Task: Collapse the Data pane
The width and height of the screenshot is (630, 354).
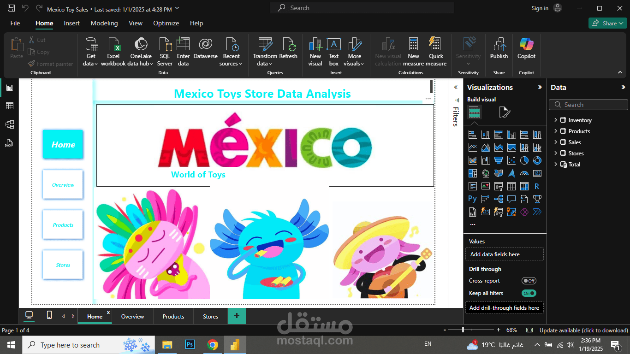Action: [x=624, y=87]
